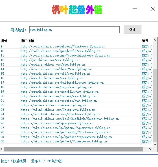Select the toutiao link in row 21

pyautogui.click(x=59, y=101)
